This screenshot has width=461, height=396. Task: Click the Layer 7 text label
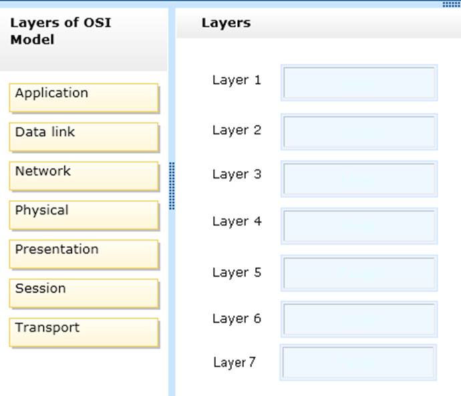pyautogui.click(x=234, y=363)
